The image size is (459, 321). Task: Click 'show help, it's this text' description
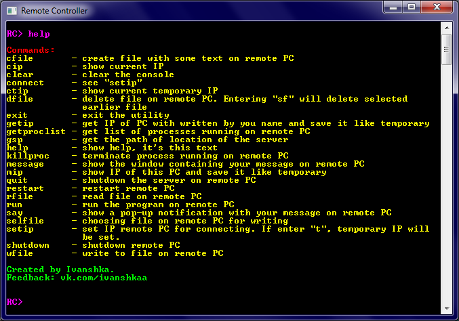(150, 148)
